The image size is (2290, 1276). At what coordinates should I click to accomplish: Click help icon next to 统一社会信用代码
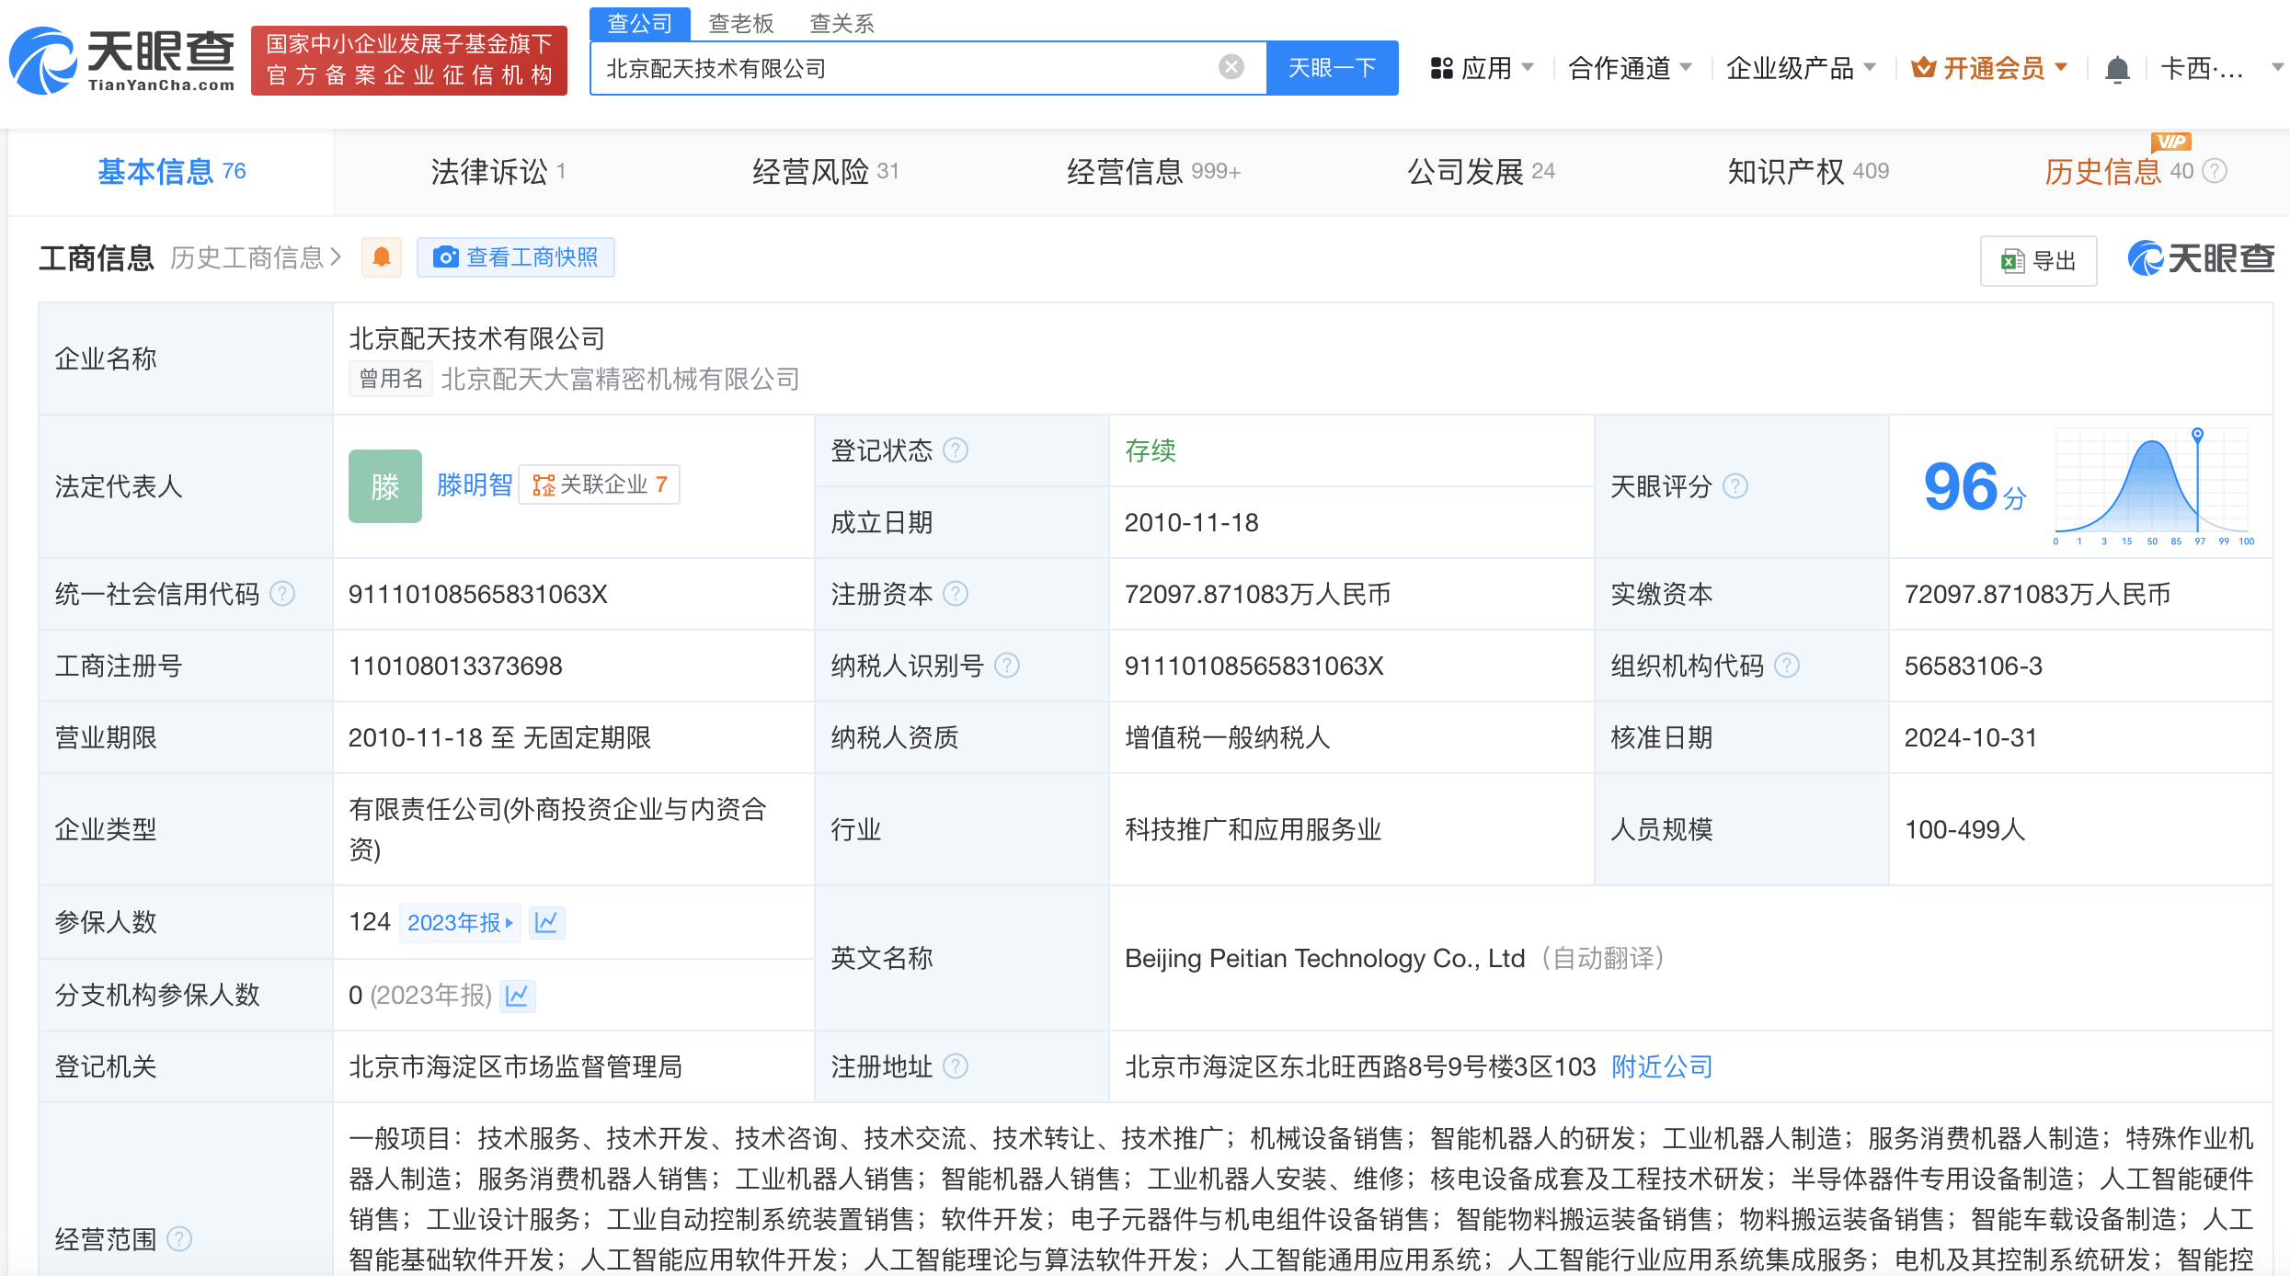coord(282,595)
